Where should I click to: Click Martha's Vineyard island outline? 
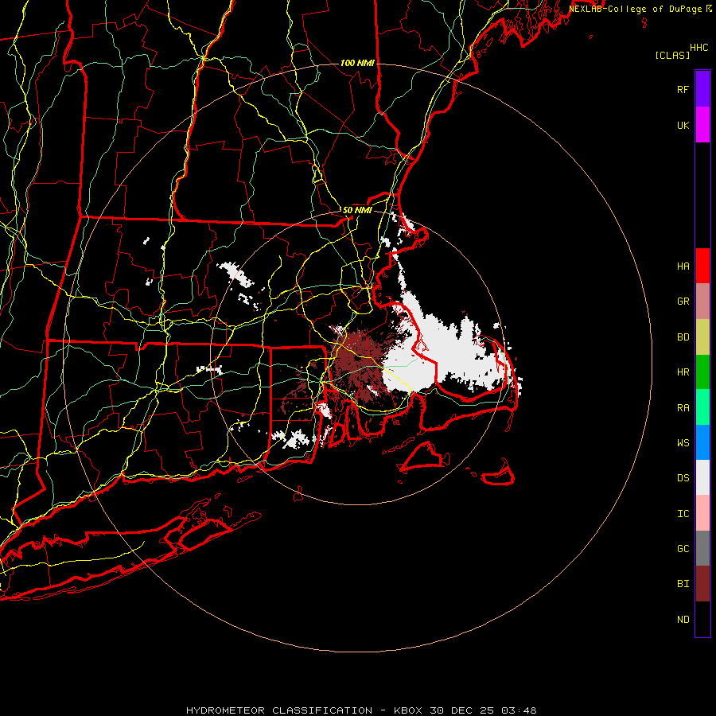click(x=422, y=457)
